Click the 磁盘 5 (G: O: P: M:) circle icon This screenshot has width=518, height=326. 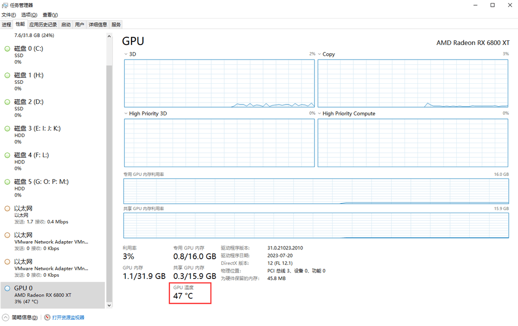coord(7,182)
